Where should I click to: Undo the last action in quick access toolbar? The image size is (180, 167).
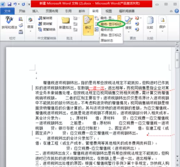(x=15, y=4)
